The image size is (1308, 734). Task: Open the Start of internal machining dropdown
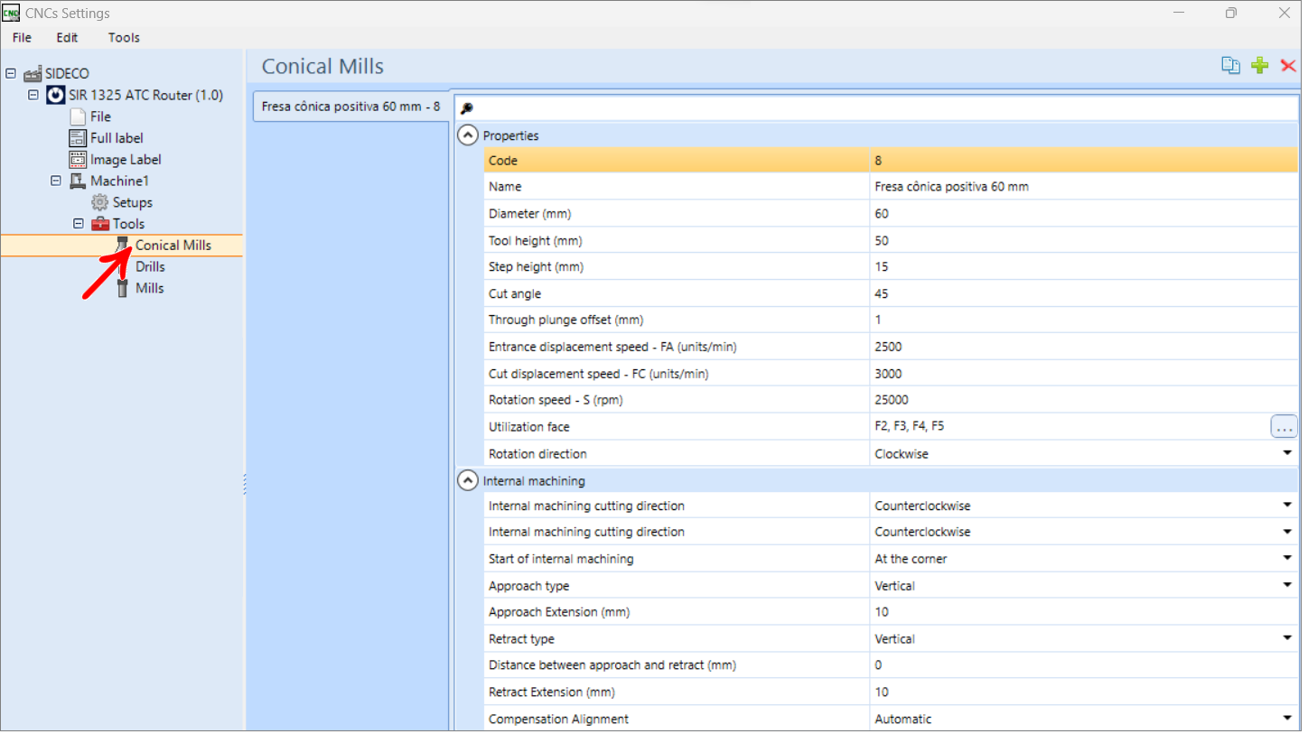(x=1288, y=559)
